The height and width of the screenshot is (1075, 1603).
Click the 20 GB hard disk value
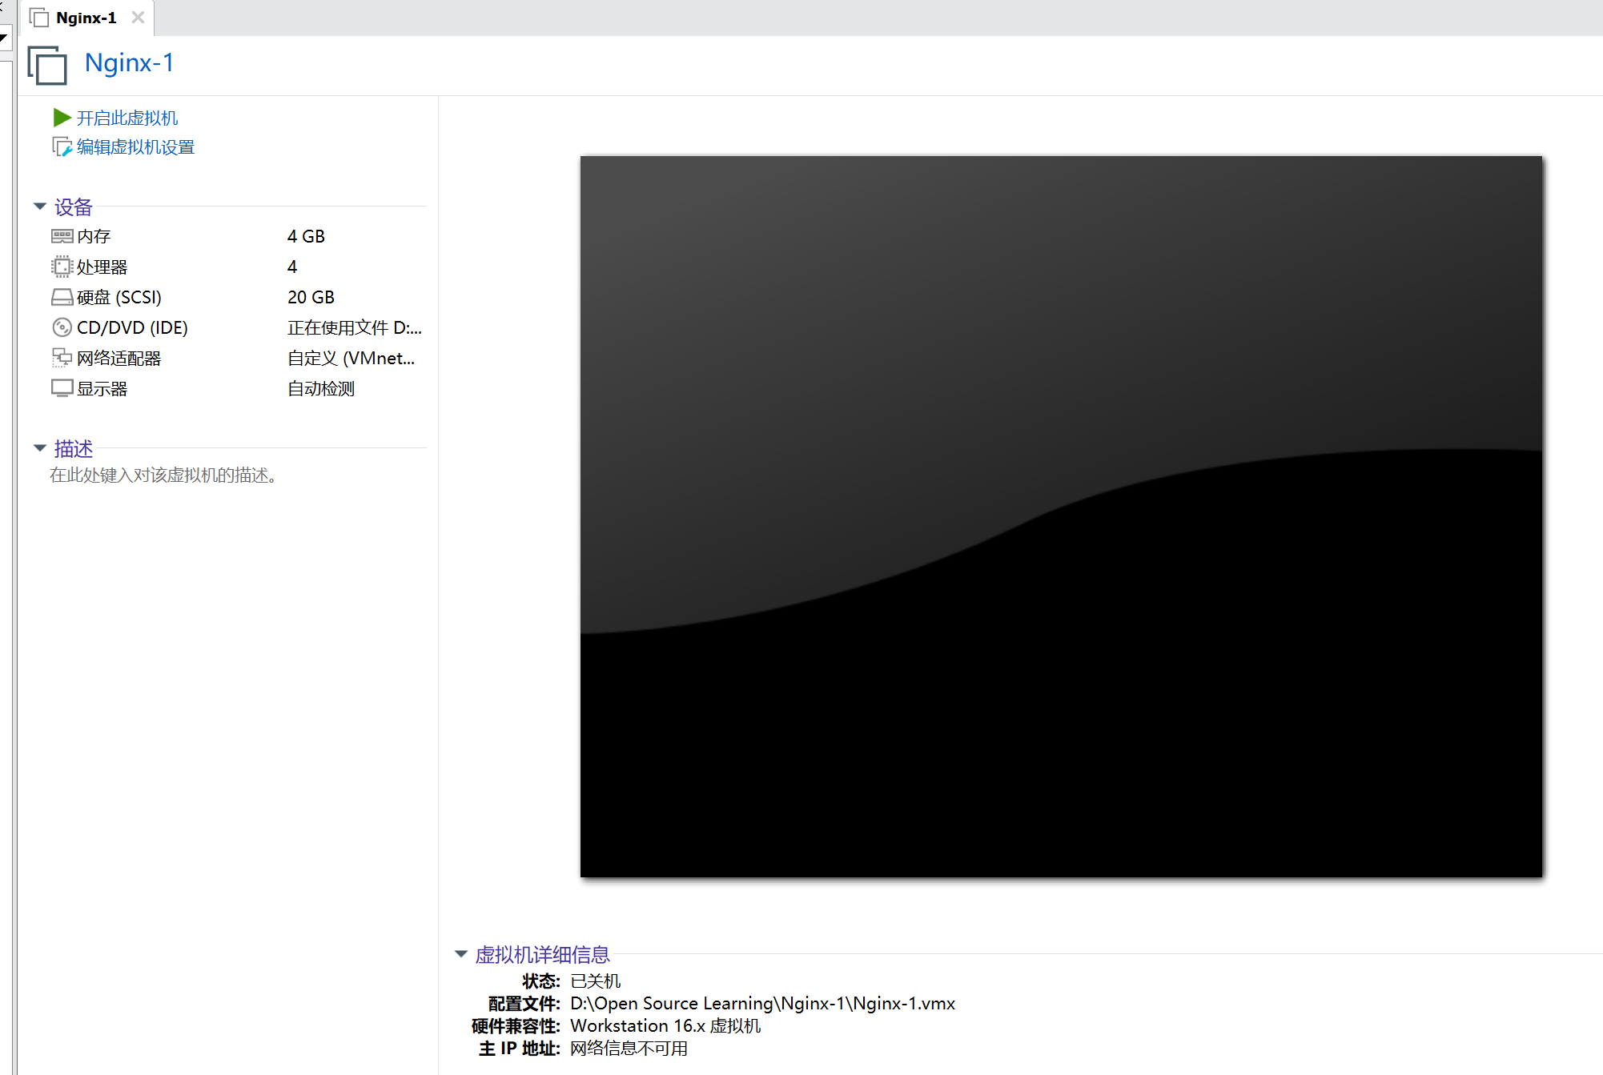pyautogui.click(x=311, y=297)
